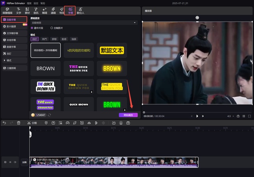The image size is (254, 177).
Task: Click the 5/54047 credits counter
Action: (39, 115)
